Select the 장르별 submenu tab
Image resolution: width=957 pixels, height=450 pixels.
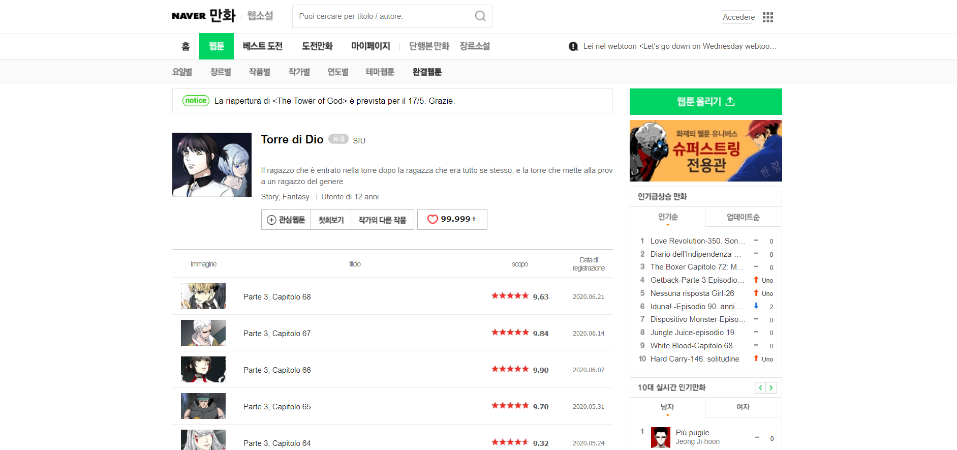(x=221, y=72)
